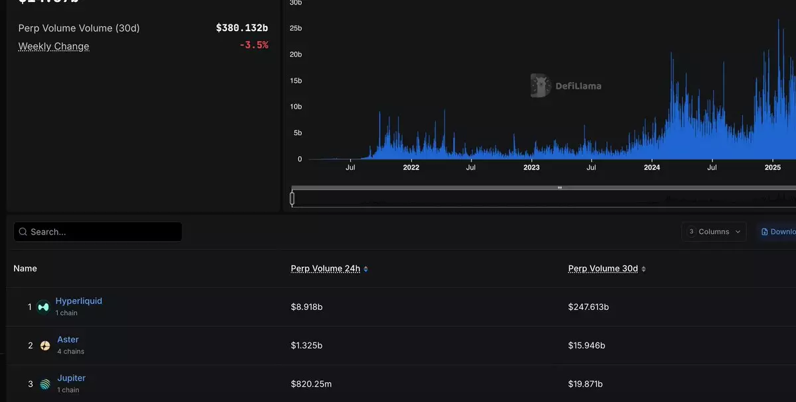Click the Weekly Change label
796x402 pixels.
click(54, 46)
